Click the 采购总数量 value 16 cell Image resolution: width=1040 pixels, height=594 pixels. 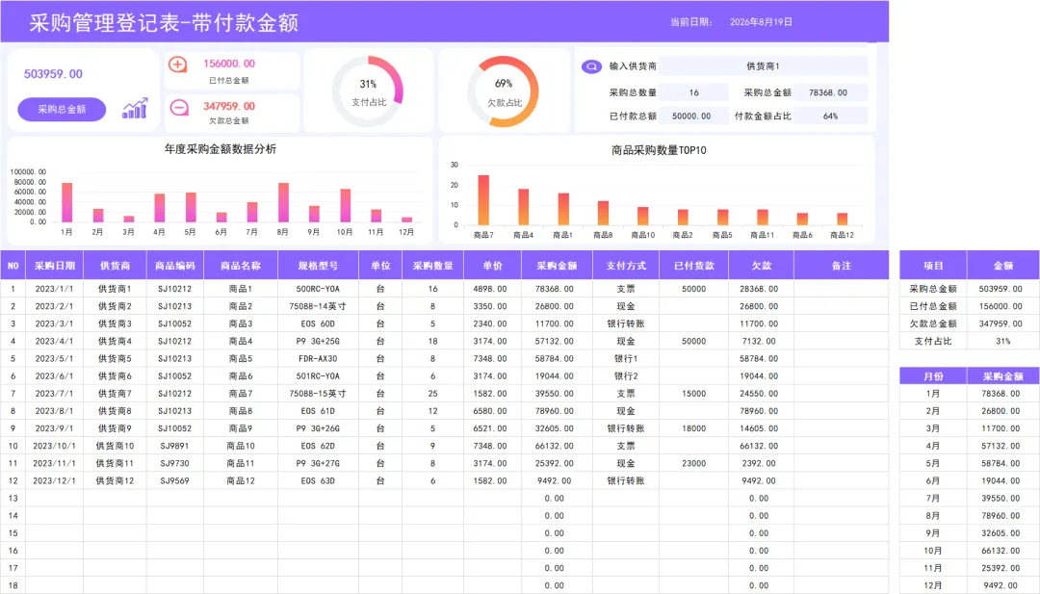(693, 92)
